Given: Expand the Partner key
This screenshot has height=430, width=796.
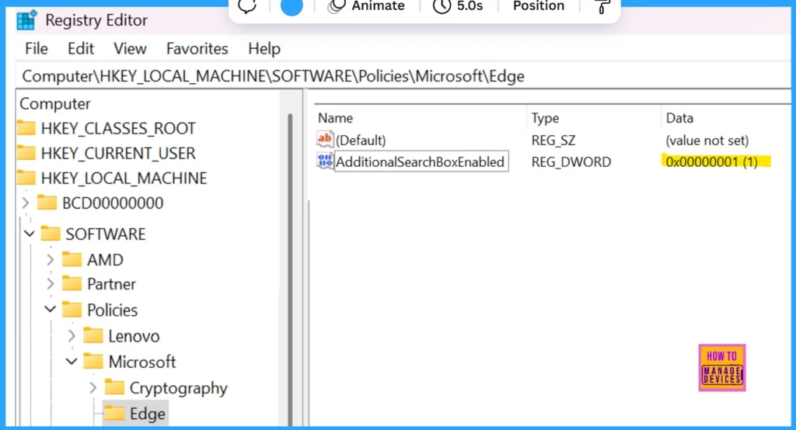Looking at the screenshot, I should 51,283.
